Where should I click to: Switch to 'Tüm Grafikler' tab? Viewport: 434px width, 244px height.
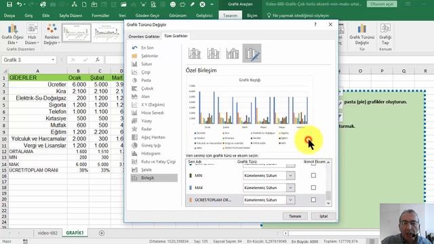[x=176, y=36]
